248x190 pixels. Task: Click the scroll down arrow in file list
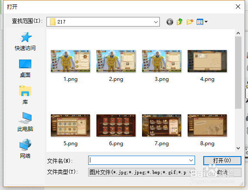(x=238, y=148)
